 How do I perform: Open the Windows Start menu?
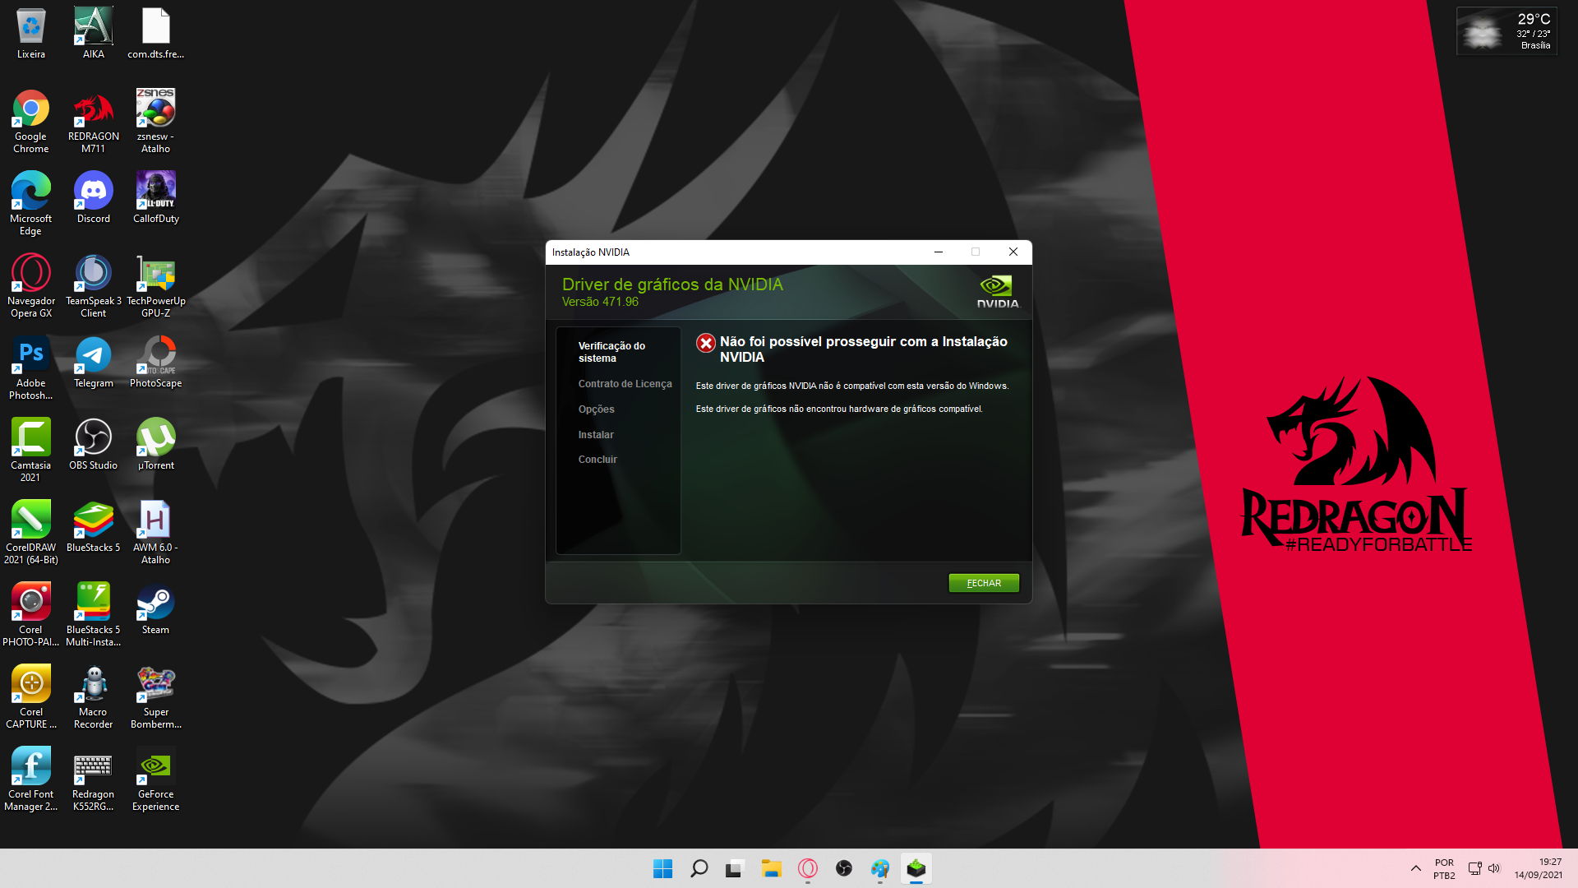point(662,868)
